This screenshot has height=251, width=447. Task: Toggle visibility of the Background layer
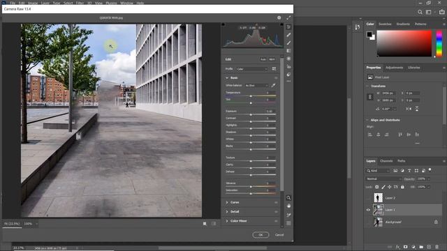click(368, 222)
